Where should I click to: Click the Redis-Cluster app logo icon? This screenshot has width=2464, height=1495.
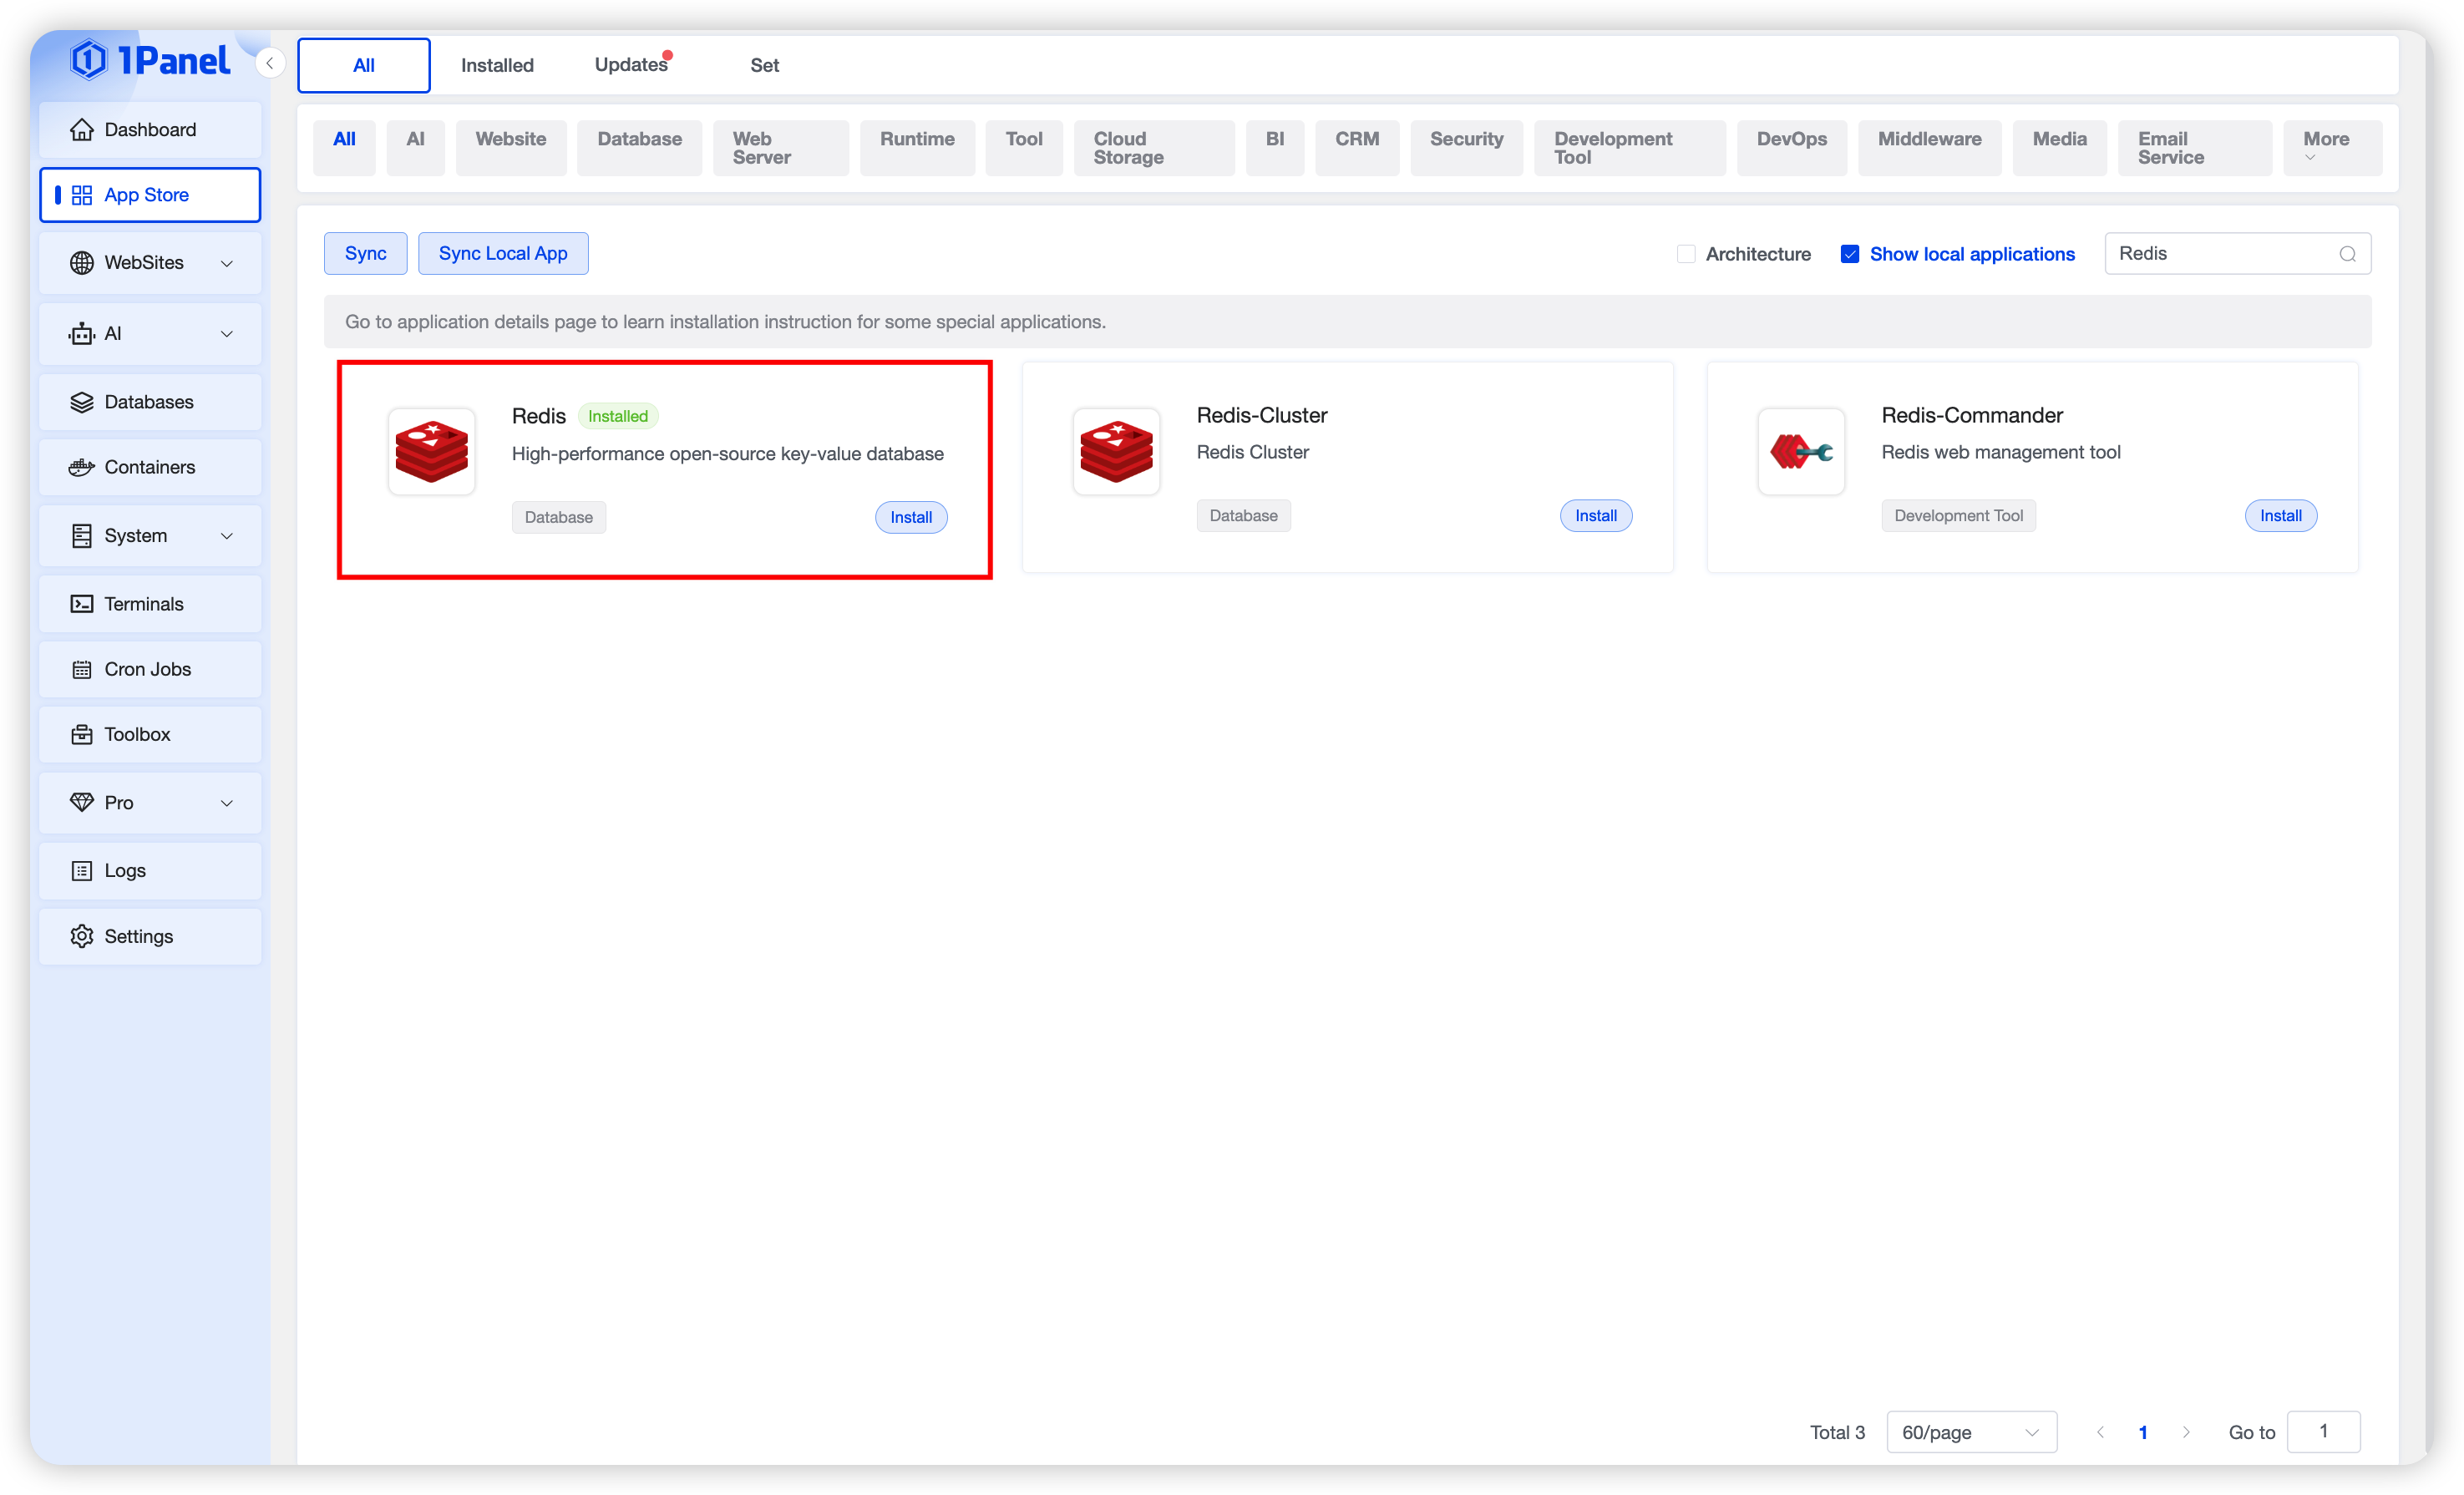1116,451
